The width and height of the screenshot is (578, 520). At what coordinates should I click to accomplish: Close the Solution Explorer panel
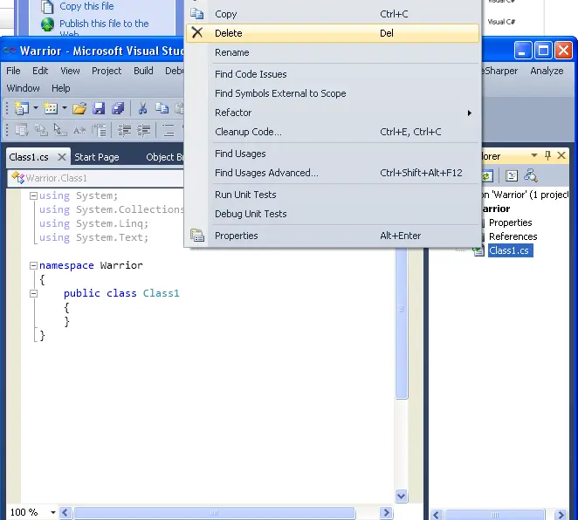pyautogui.click(x=561, y=156)
